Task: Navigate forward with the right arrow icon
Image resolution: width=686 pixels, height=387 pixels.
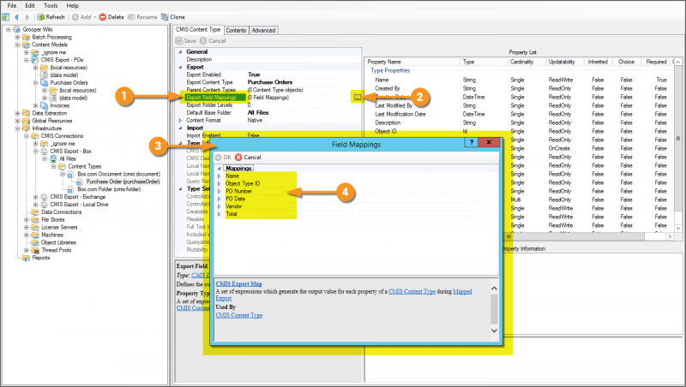Action: coord(27,17)
